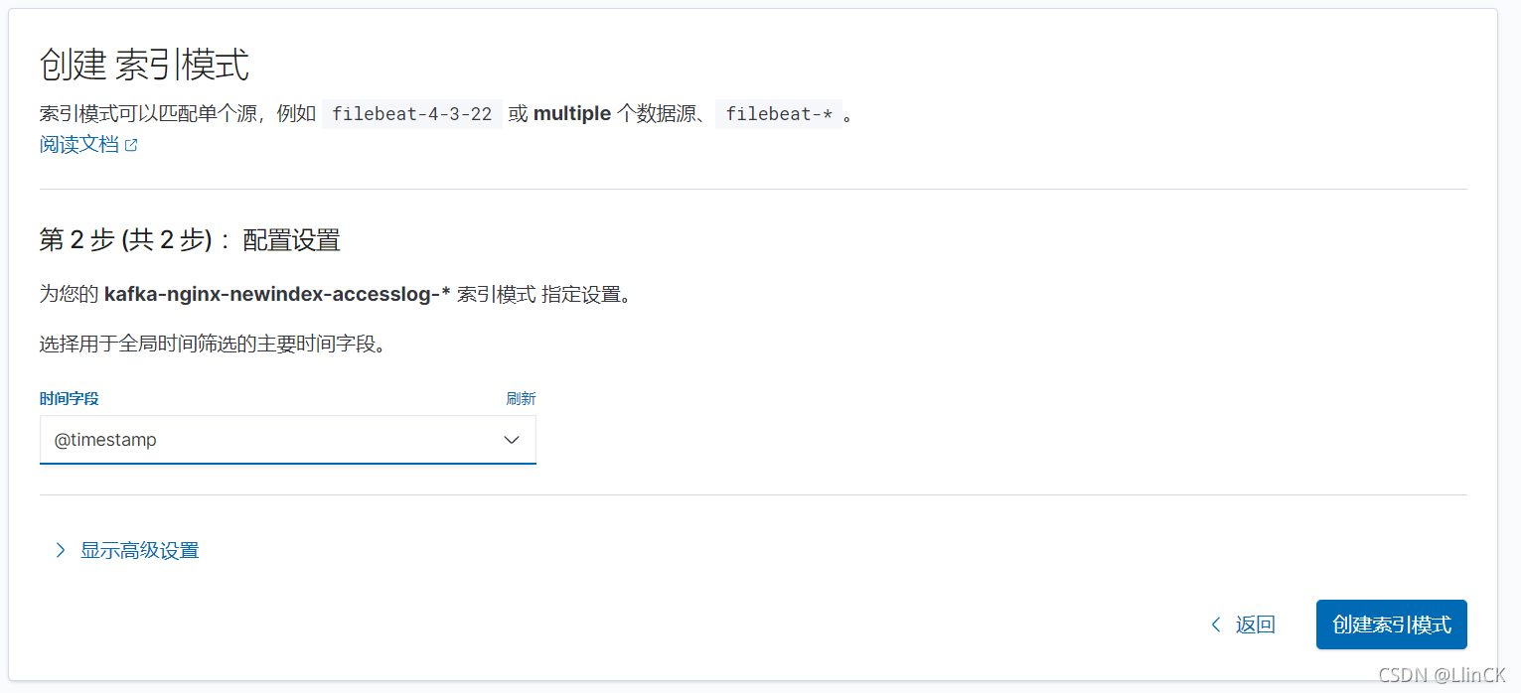Select the filebeat-* example code text
This screenshot has width=1521, height=693.
[x=779, y=114]
